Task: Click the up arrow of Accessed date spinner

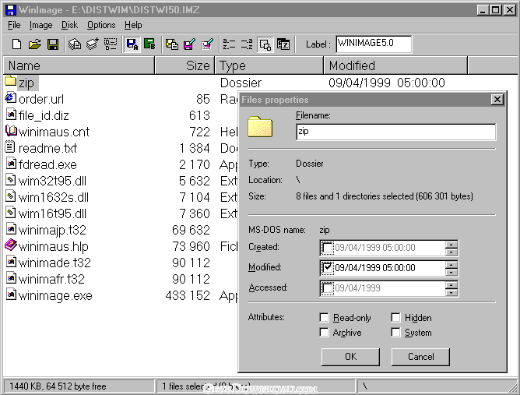Action: click(x=451, y=285)
